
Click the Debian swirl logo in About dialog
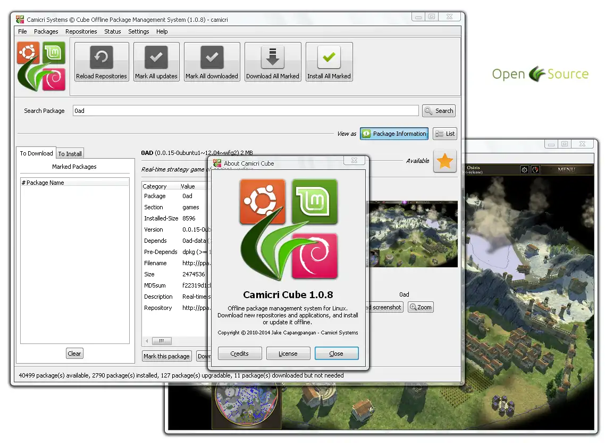coord(314,256)
